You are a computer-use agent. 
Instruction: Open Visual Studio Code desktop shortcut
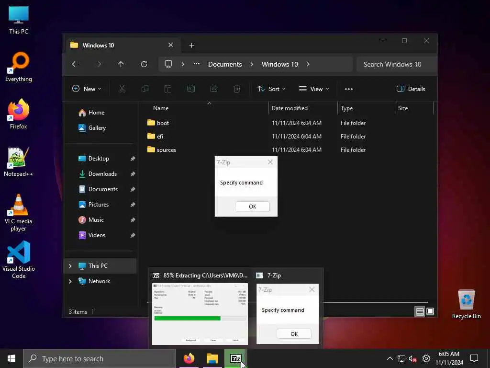pyautogui.click(x=19, y=260)
